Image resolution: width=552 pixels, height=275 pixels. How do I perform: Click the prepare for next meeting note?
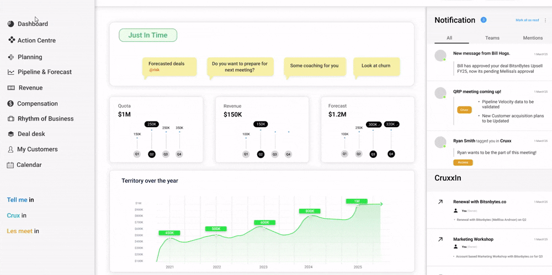point(240,67)
